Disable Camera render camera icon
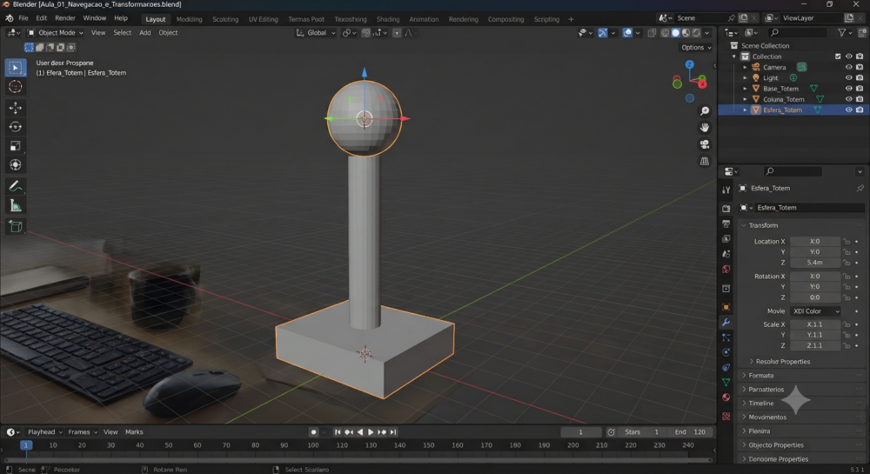870x474 pixels. pos(860,67)
